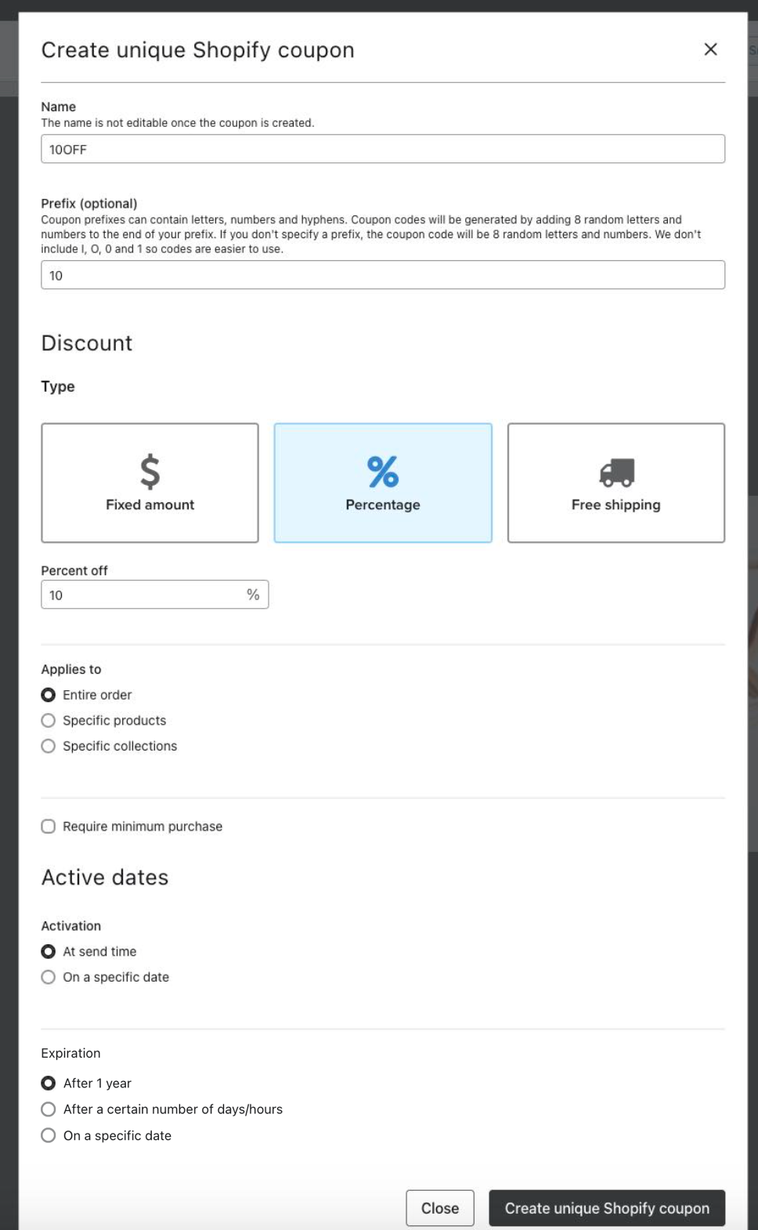Click the Name input field
The width and height of the screenshot is (758, 1230).
(x=382, y=149)
